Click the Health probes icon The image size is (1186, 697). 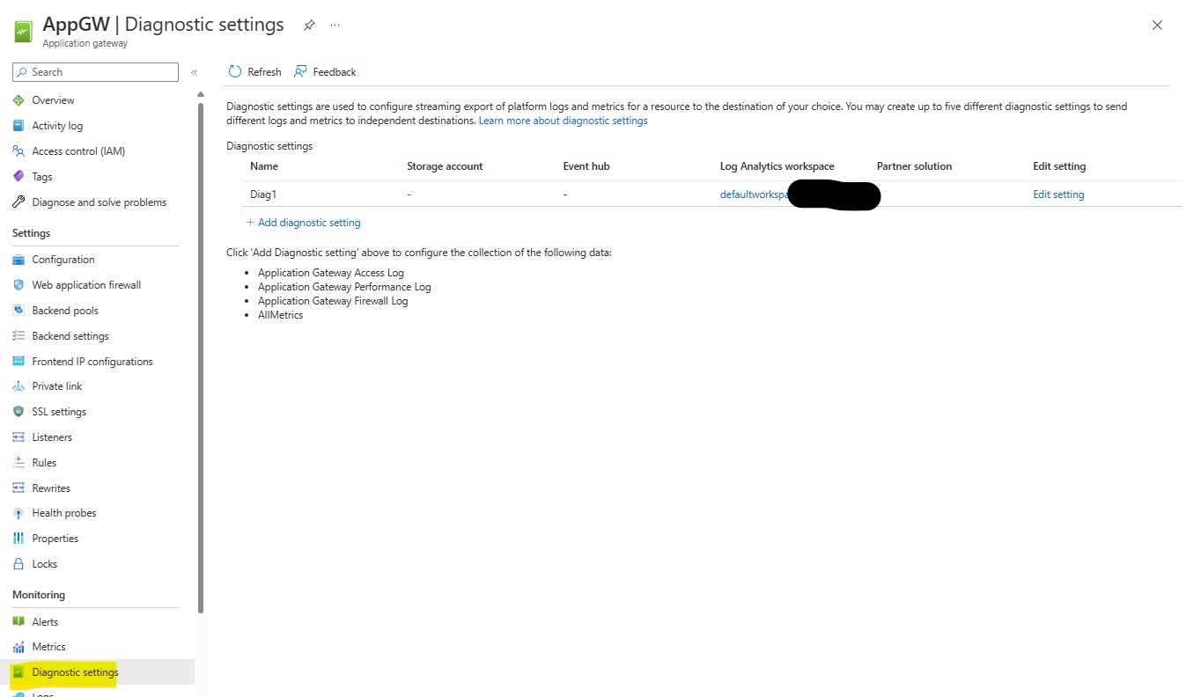point(18,513)
